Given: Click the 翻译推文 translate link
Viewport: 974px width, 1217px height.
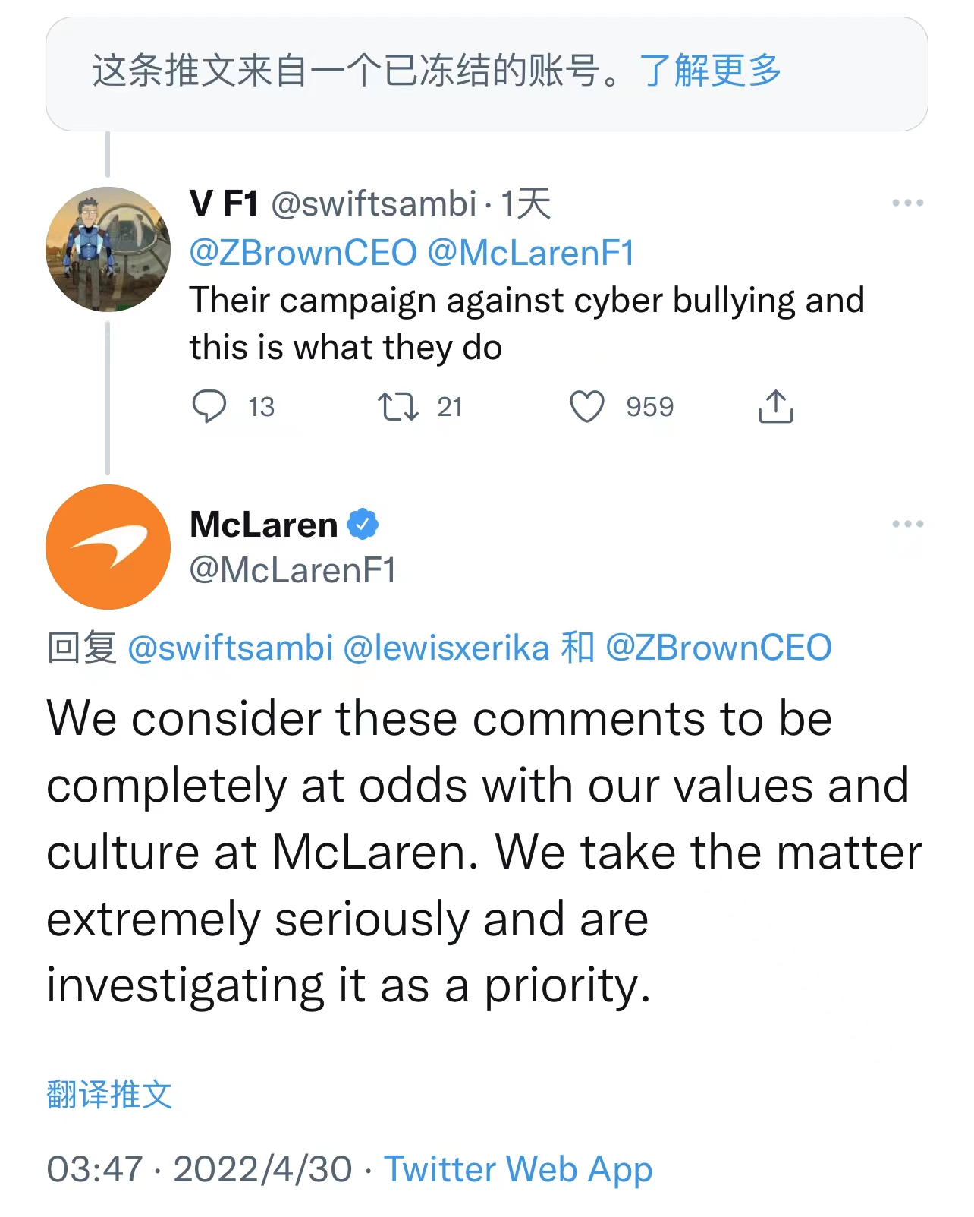Looking at the screenshot, I should 109,1094.
